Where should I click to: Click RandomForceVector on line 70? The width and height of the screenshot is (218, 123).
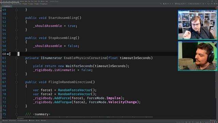(x=74, y=94)
